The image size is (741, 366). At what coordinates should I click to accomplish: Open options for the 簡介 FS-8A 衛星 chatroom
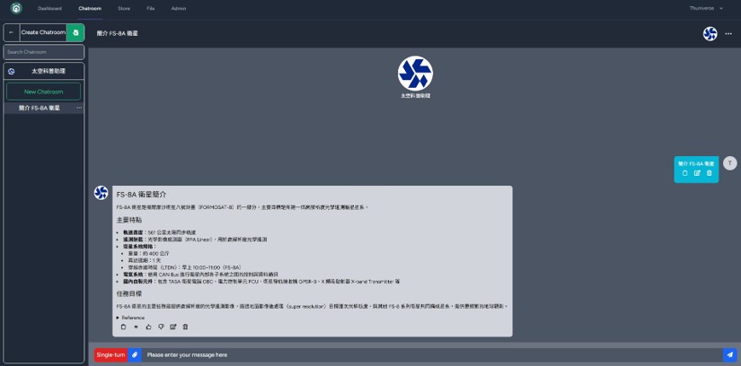click(x=79, y=108)
